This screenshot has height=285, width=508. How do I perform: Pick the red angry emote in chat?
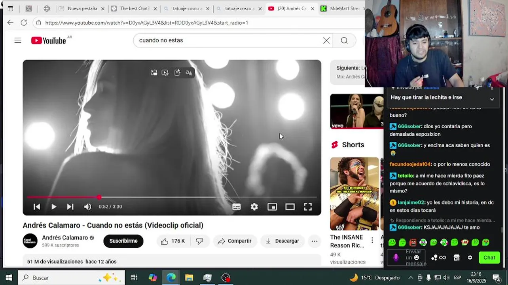[413, 242]
